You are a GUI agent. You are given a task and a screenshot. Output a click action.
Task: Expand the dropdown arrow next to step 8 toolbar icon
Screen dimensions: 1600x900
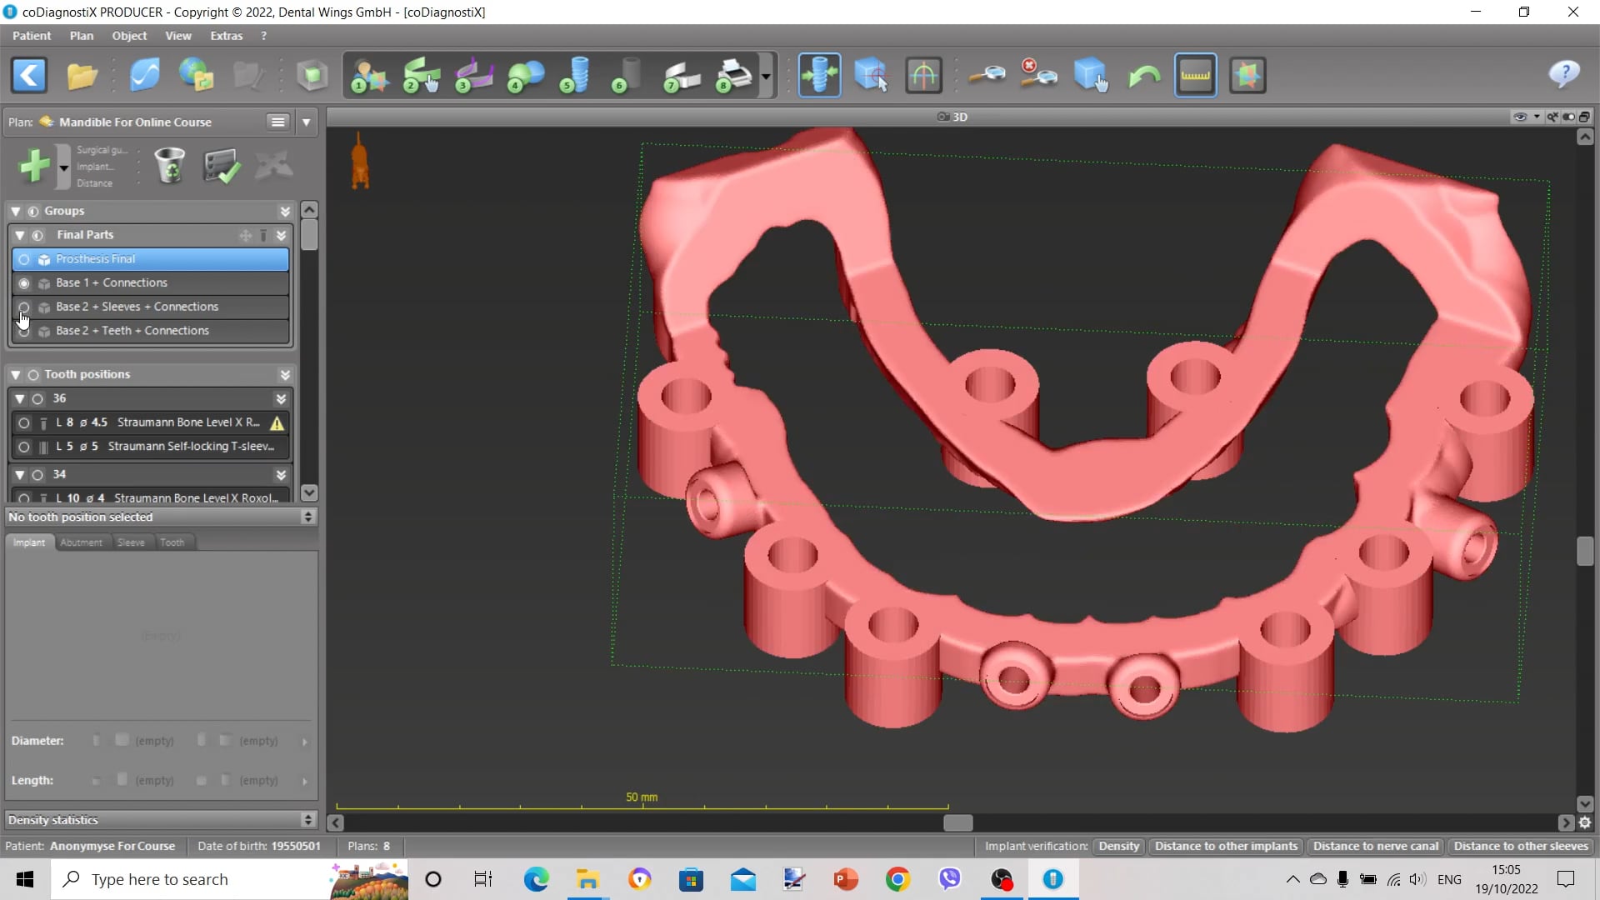click(x=765, y=75)
